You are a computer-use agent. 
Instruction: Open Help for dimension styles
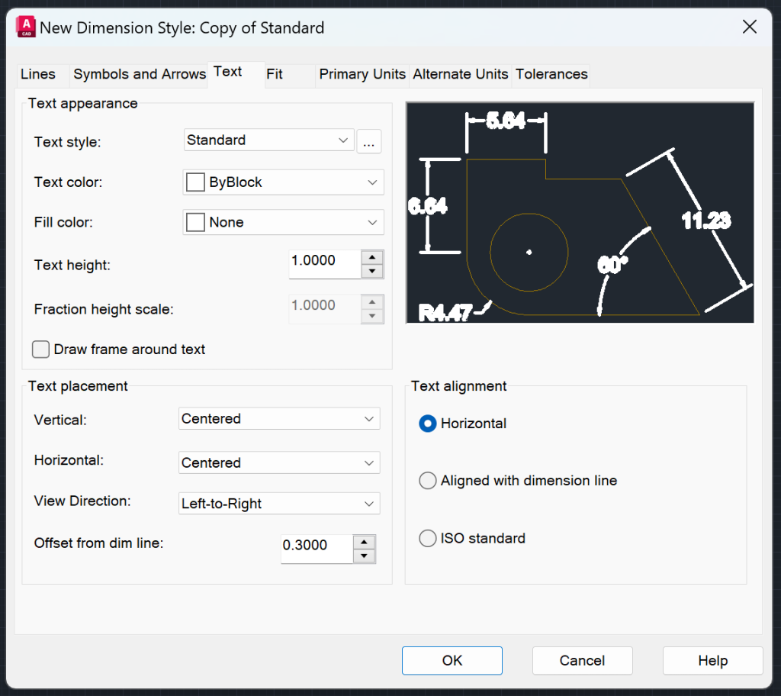point(712,660)
